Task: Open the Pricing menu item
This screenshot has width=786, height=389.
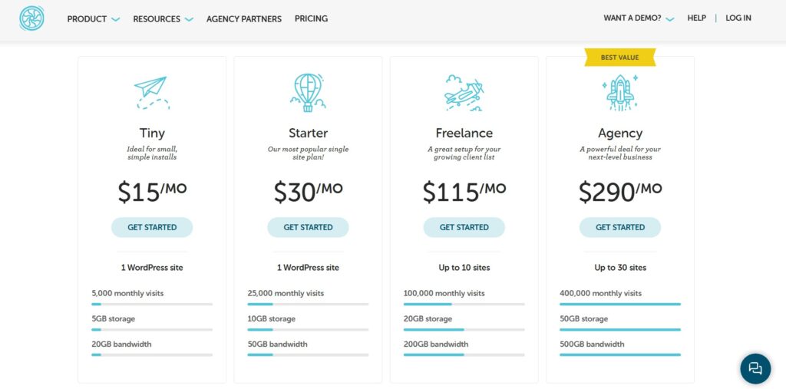Action: (x=311, y=18)
